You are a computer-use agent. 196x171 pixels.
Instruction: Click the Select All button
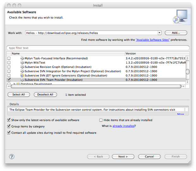point(19,95)
